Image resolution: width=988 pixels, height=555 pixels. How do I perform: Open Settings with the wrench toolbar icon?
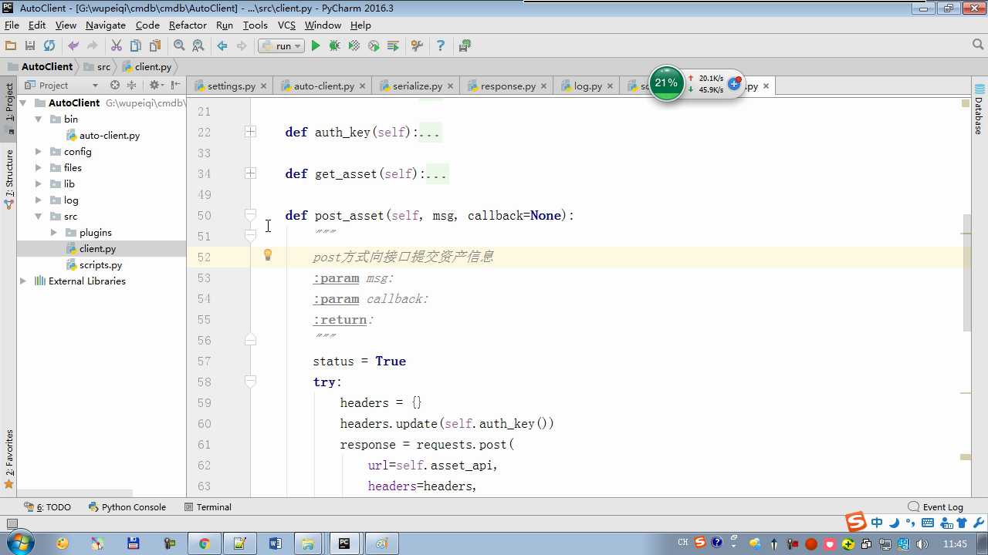tap(417, 46)
